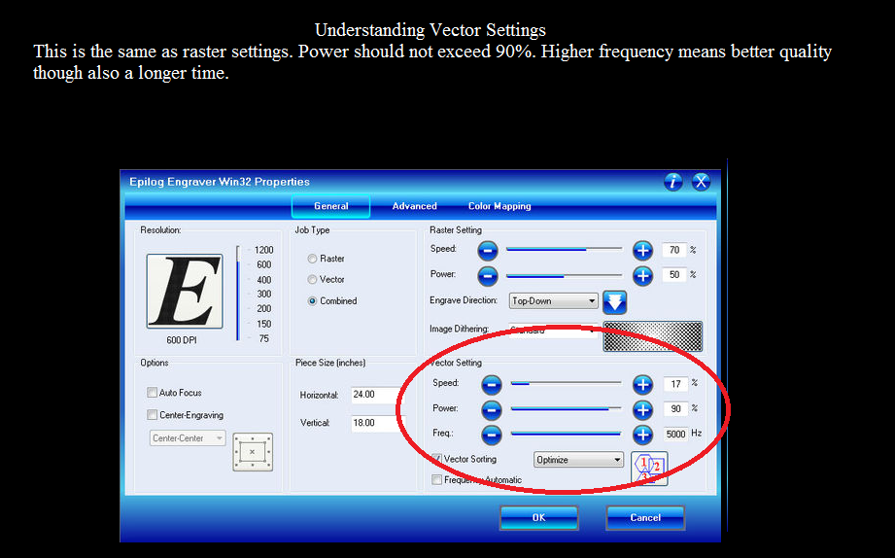Screen dimensions: 895x558
Task: Click the raster Power slider track
Action: pyautogui.click(x=564, y=276)
